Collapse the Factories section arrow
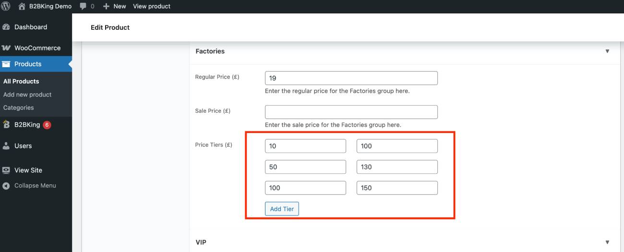The width and height of the screenshot is (624, 252). (x=607, y=51)
